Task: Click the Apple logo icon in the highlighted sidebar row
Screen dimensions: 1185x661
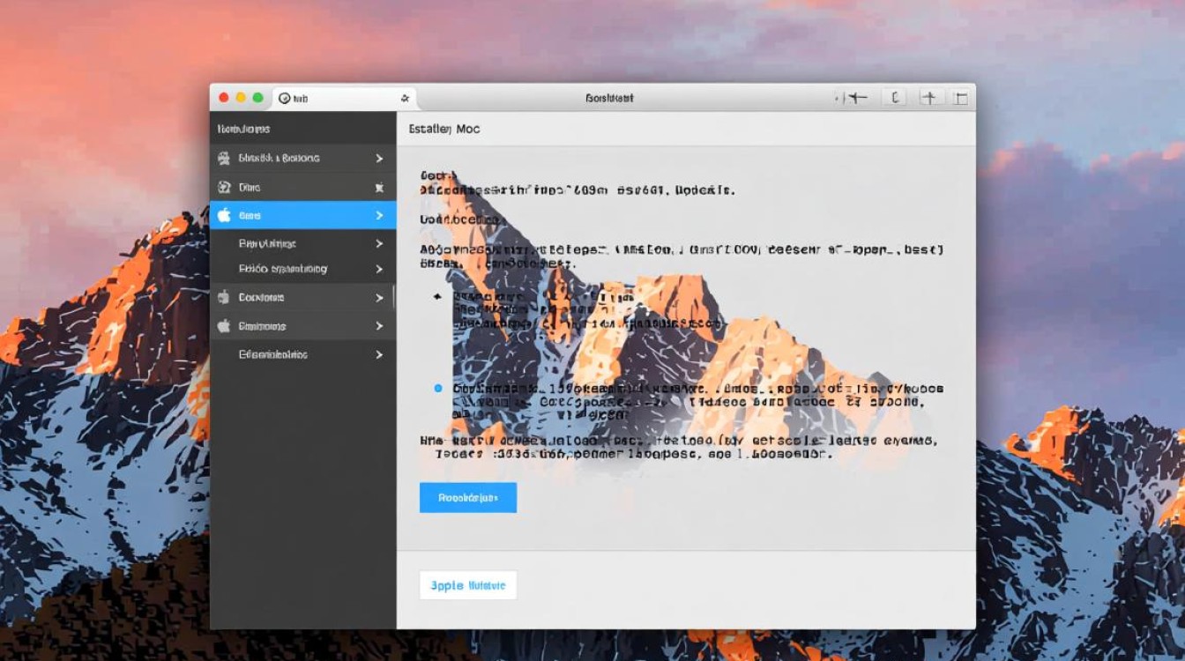Action: [224, 215]
